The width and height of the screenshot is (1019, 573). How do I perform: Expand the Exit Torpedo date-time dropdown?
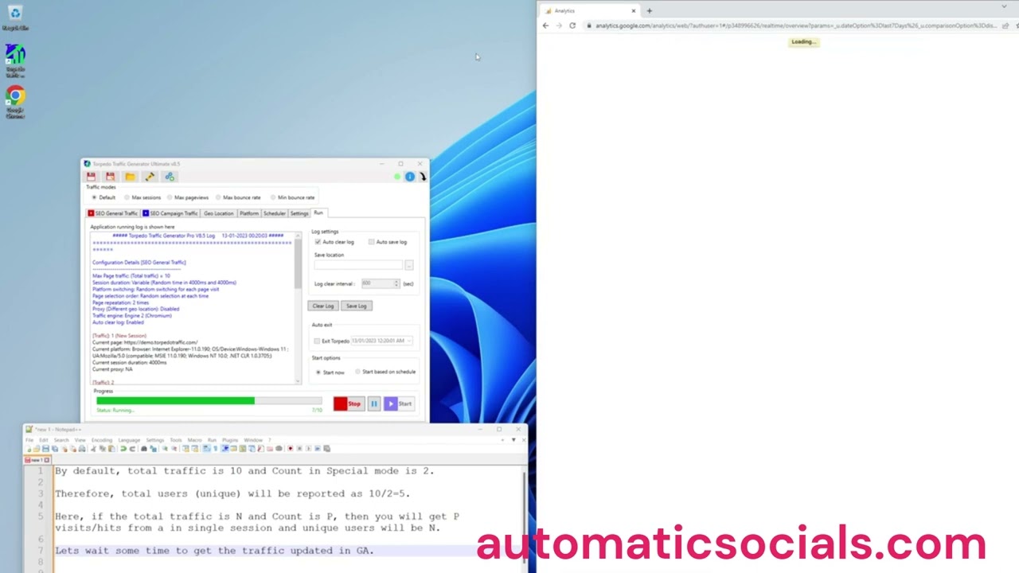coord(409,341)
